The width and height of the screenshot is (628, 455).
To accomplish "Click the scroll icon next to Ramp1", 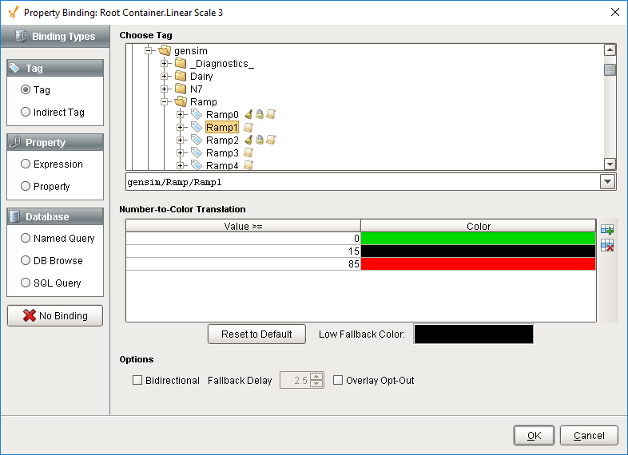I will 248,127.
